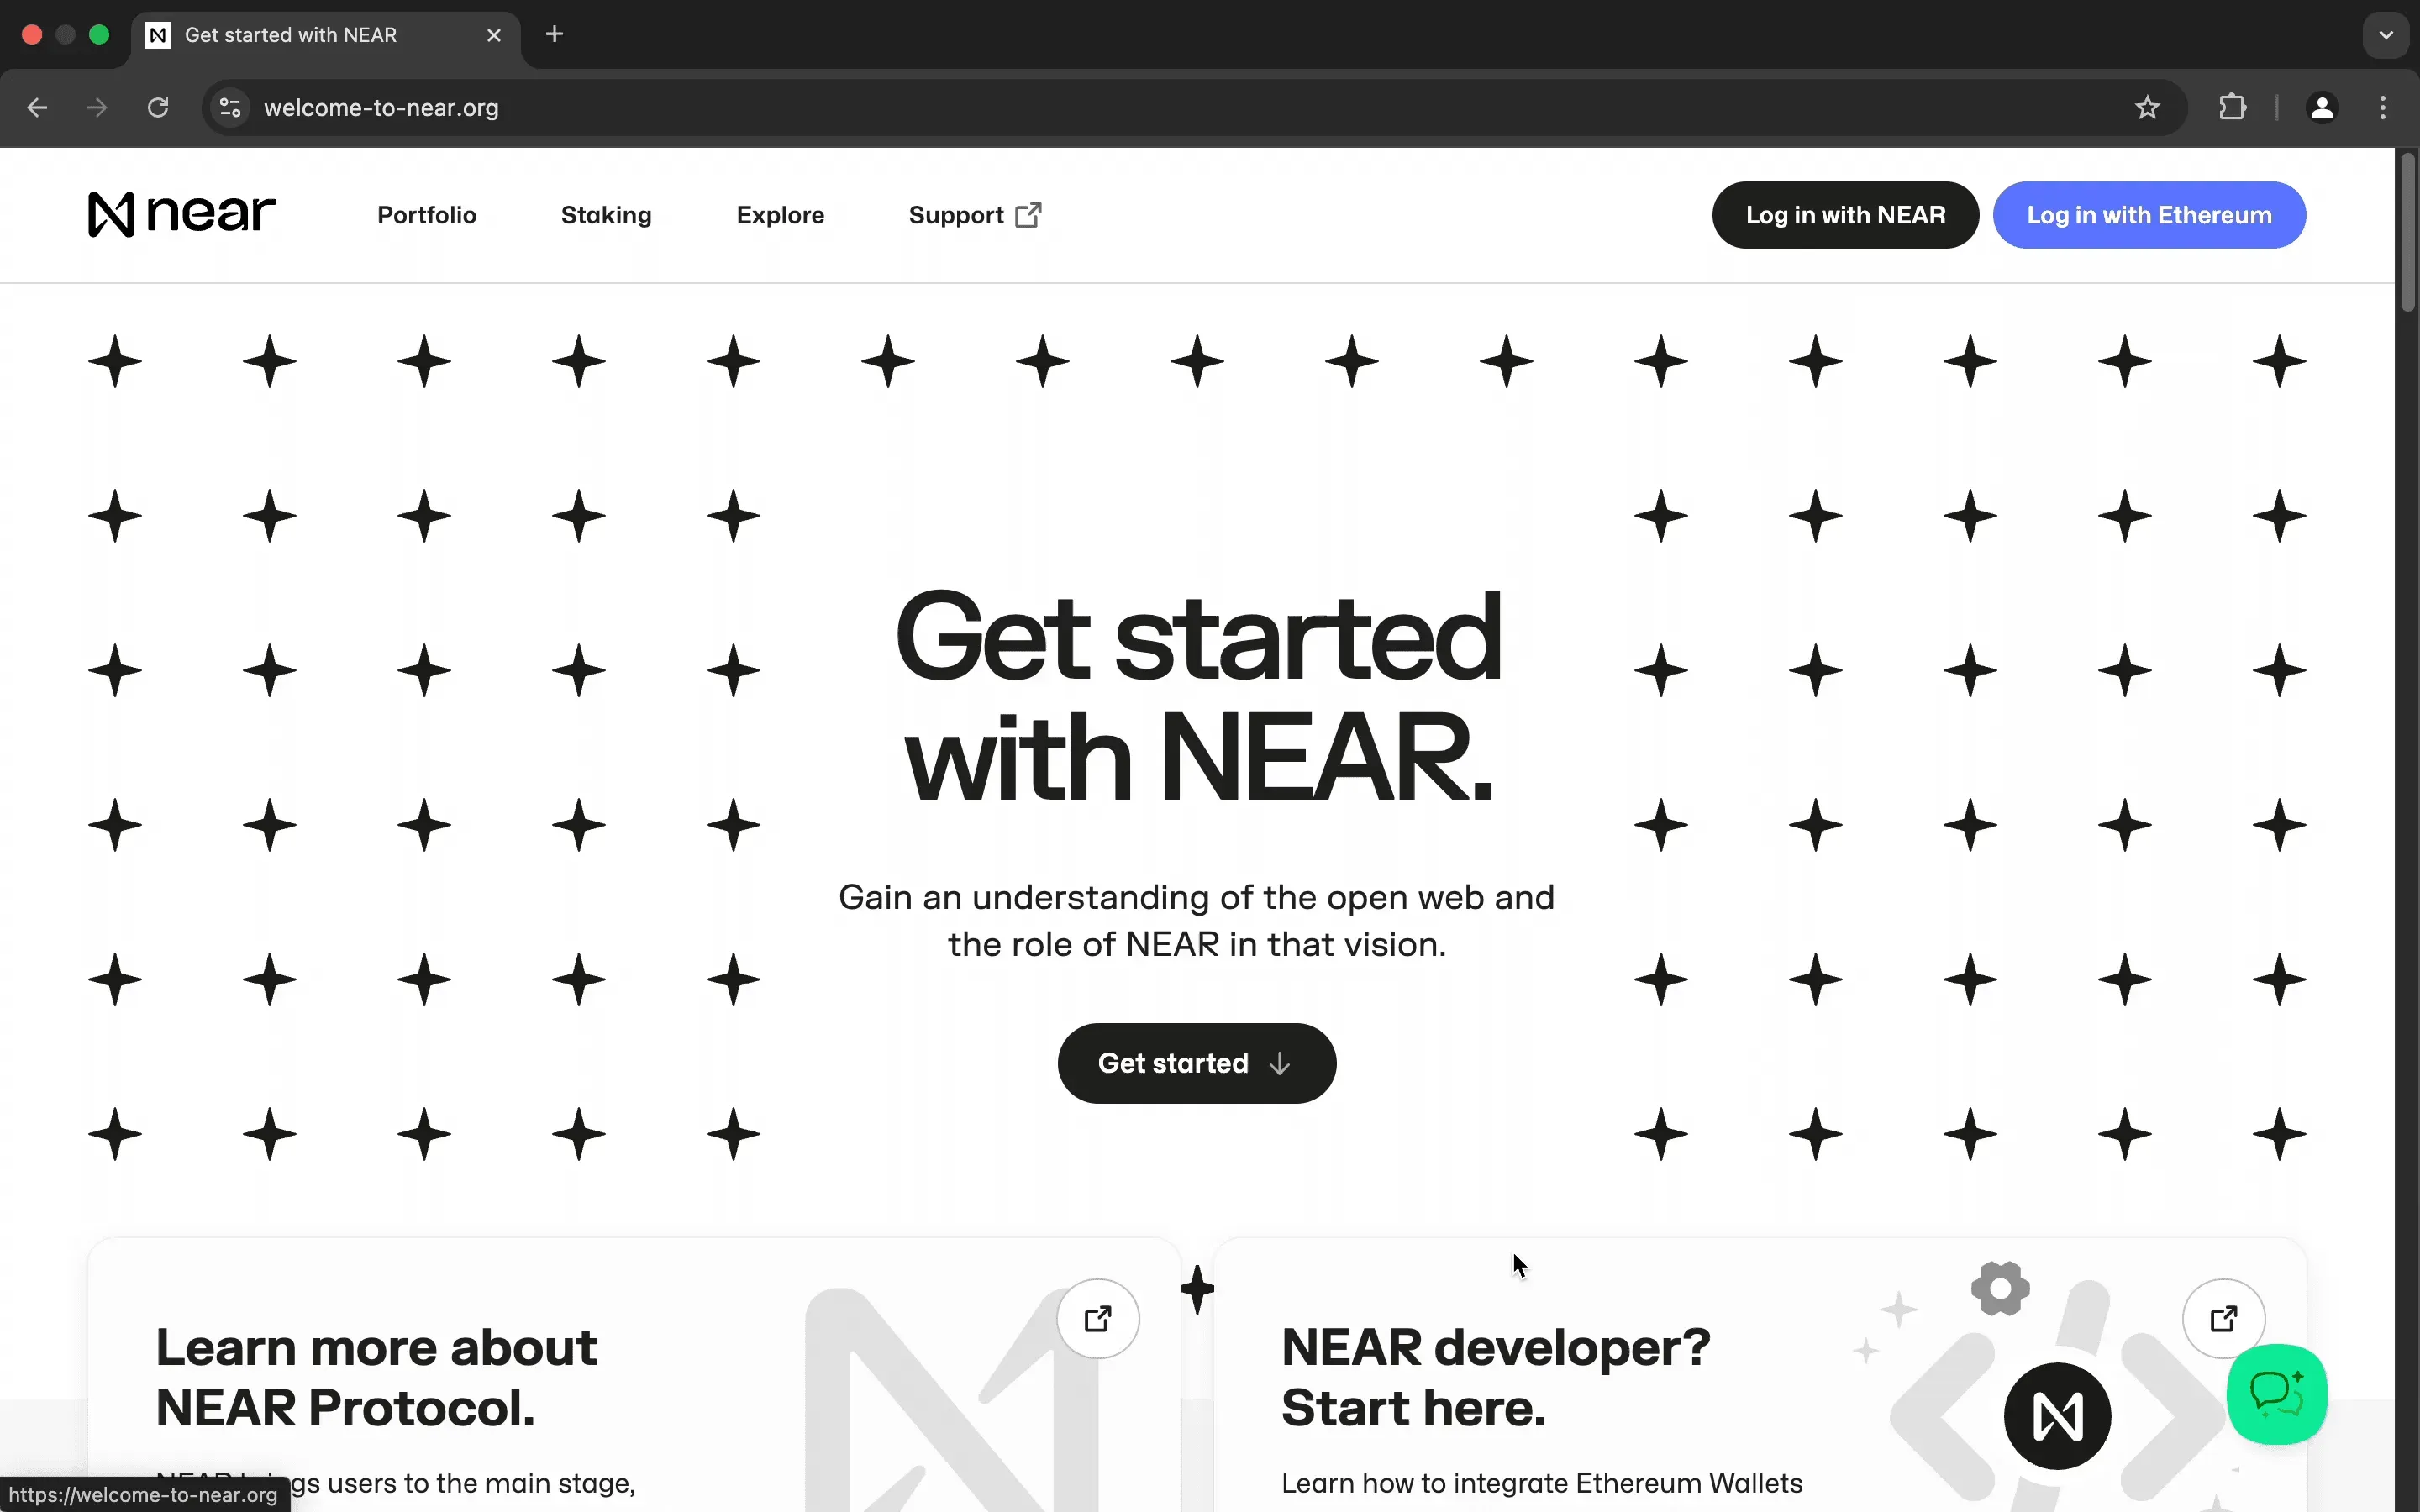The height and width of the screenshot is (1512, 2420).
Task: Close the Get started with NEAR tab
Action: [x=494, y=35]
